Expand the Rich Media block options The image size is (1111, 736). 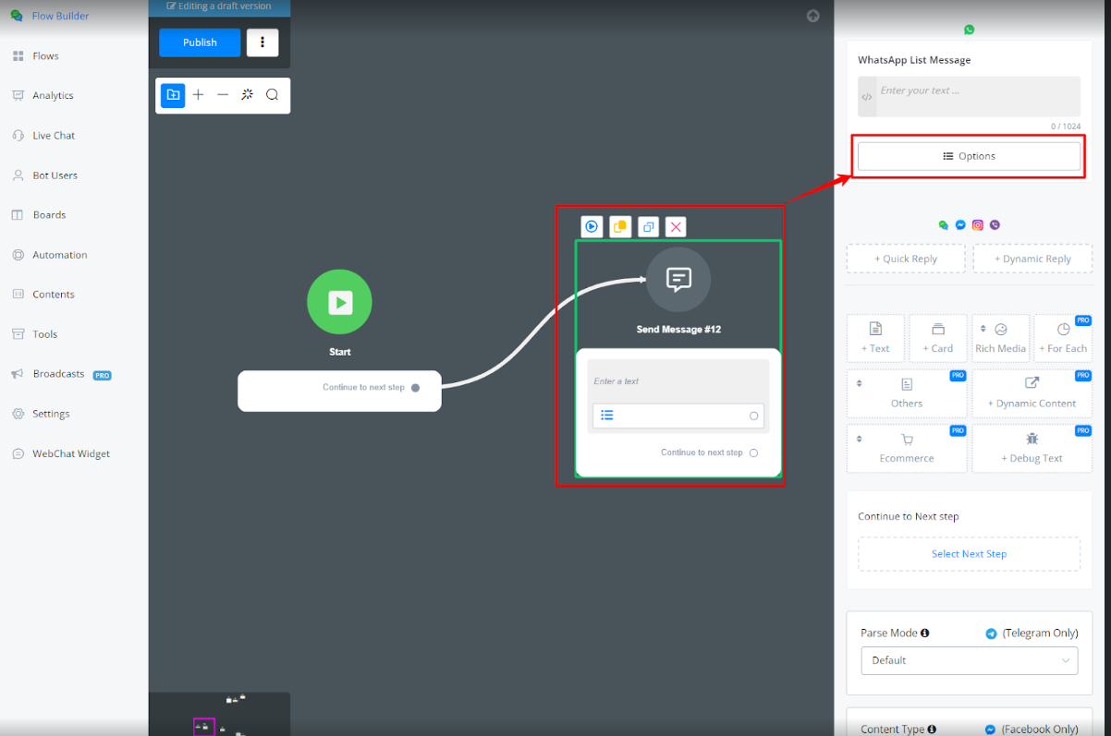1000,338
